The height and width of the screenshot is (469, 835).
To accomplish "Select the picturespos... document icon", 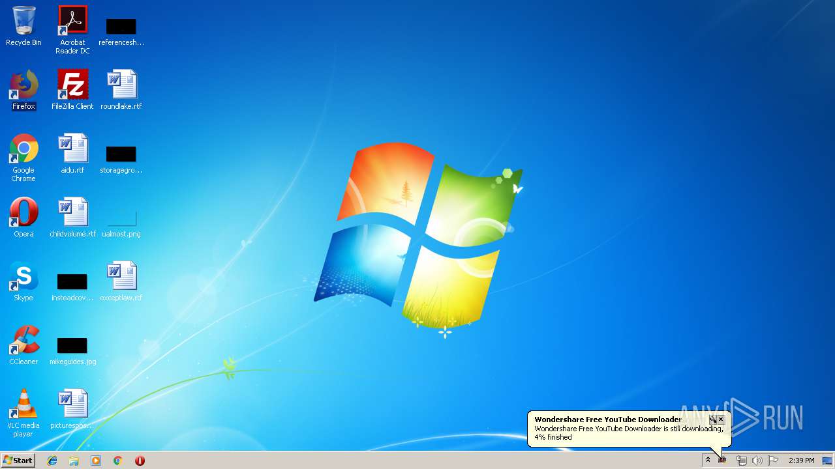I will (72, 409).
